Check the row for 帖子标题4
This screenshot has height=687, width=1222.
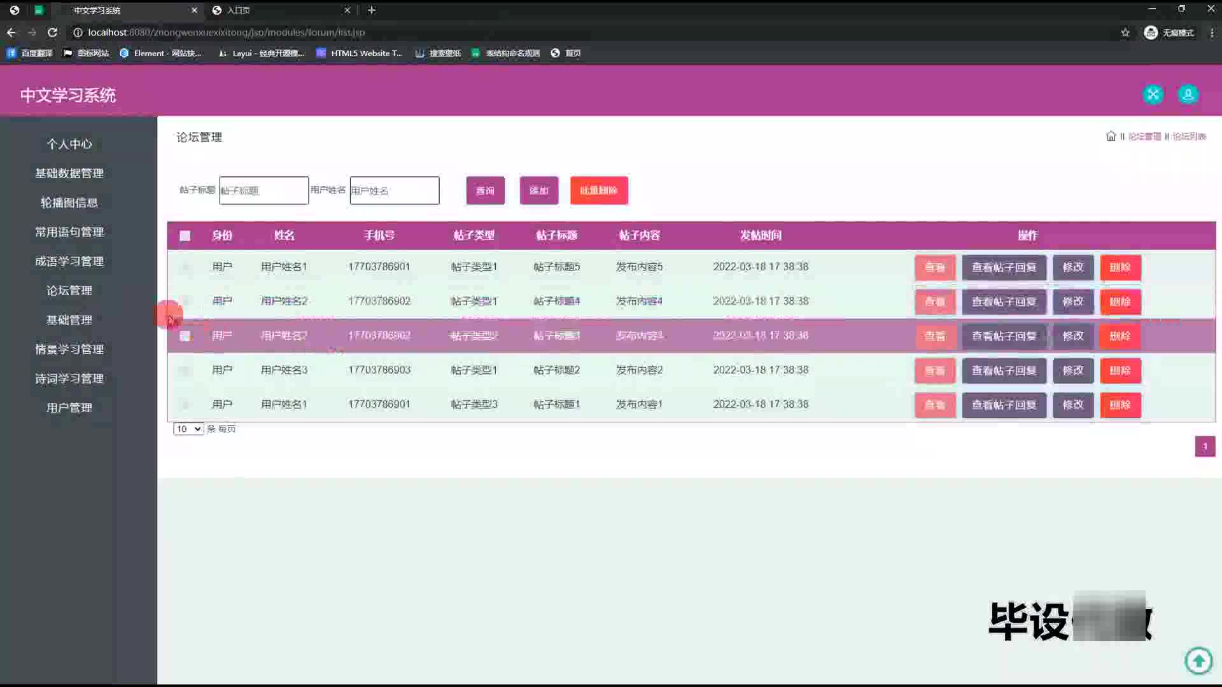click(x=185, y=302)
